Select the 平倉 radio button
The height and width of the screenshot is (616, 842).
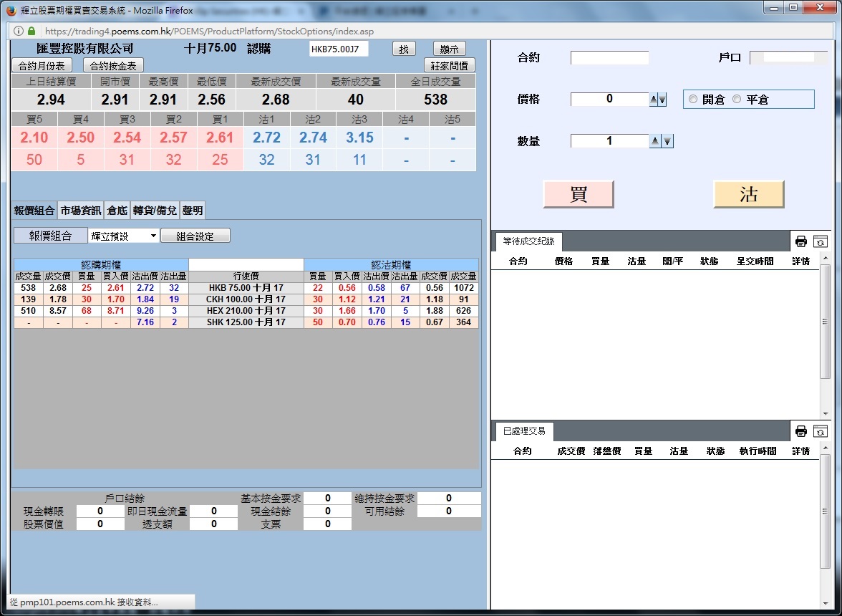click(x=737, y=100)
